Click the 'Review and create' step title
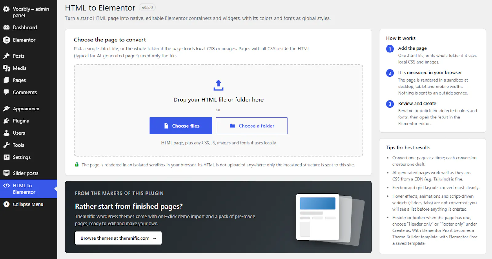Viewport: 492px width, 259px height. tap(417, 103)
